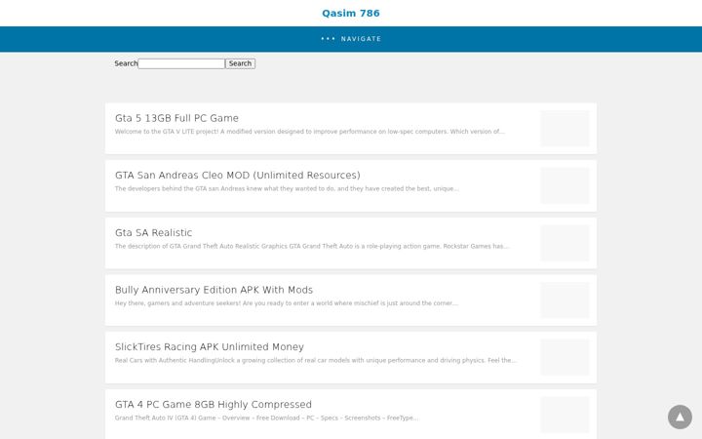Click thumbnail of Gta 5 13GB Full PC Game
The height and width of the screenshot is (439, 702).
(565, 128)
